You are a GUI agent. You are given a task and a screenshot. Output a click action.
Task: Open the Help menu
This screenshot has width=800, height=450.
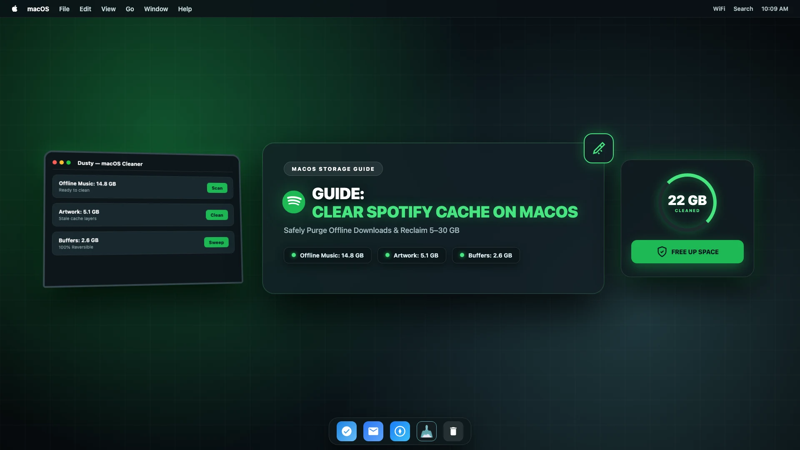[x=185, y=9]
